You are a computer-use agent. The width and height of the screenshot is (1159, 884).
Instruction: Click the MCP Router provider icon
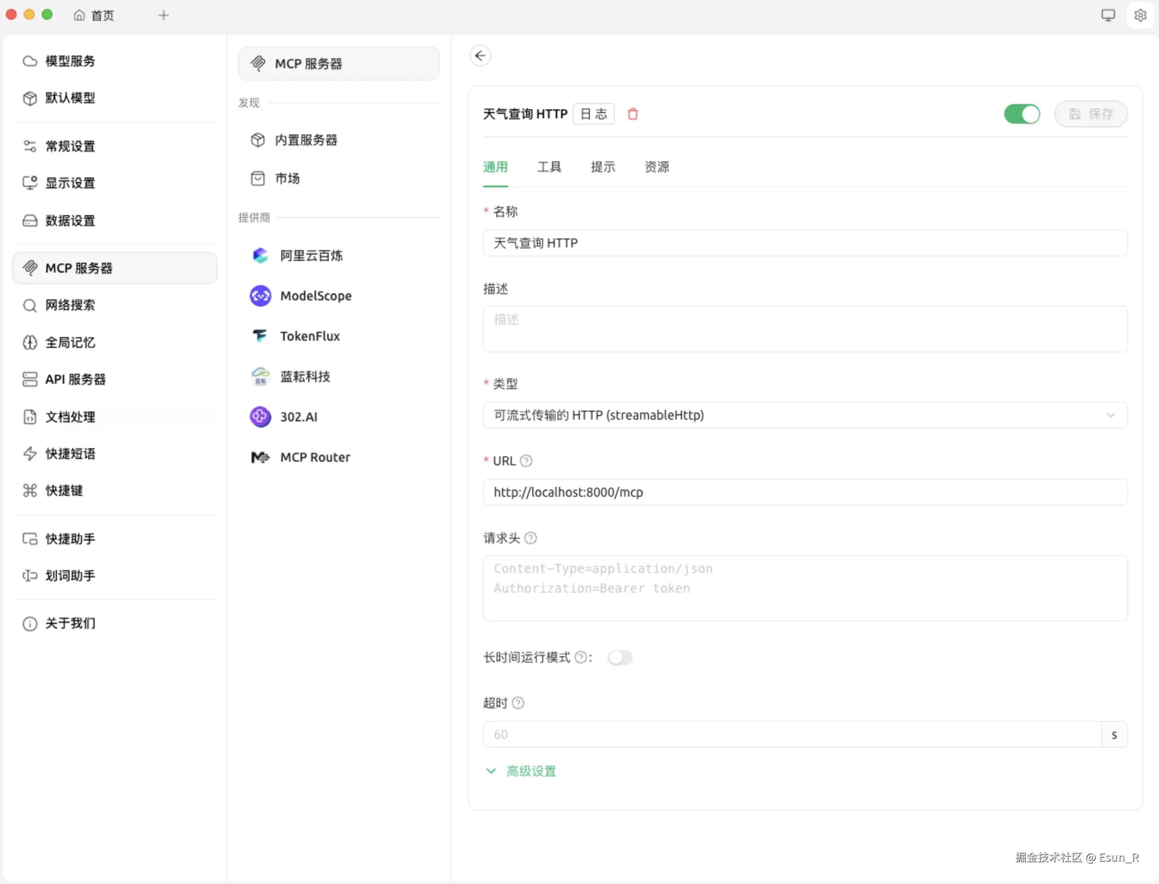[260, 457]
